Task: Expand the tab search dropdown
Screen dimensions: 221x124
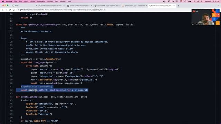Action: [218, 6]
